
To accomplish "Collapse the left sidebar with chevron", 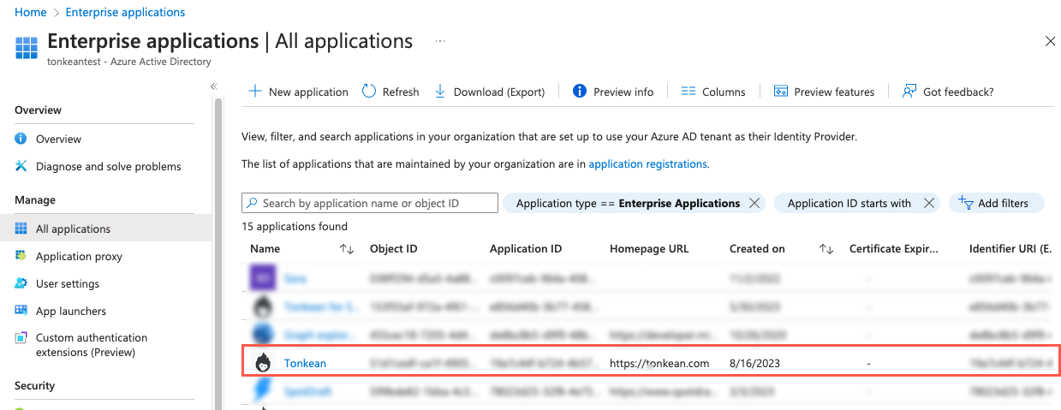I will click(214, 86).
